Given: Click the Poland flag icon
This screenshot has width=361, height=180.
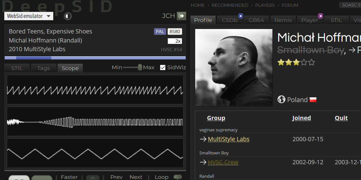Looking at the screenshot, I should (313, 100).
